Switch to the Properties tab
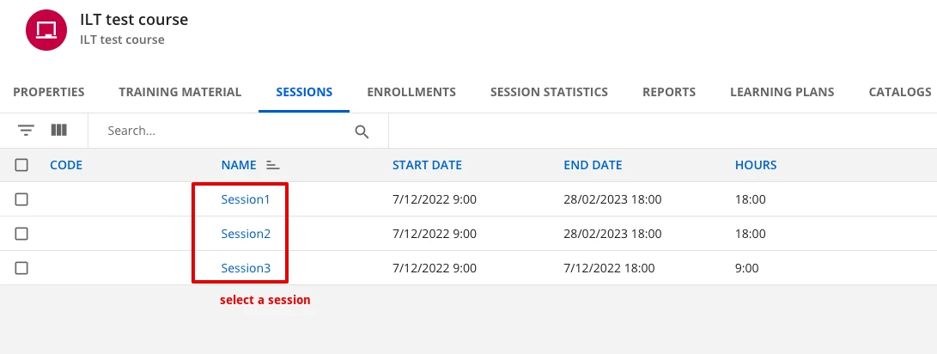 coord(49,92)
